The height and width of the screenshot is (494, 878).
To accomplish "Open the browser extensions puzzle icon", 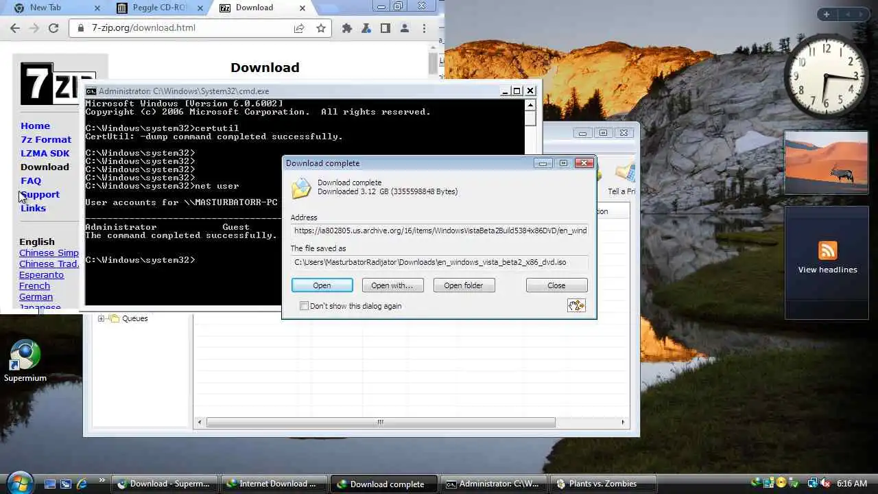I will click(347, 28).
